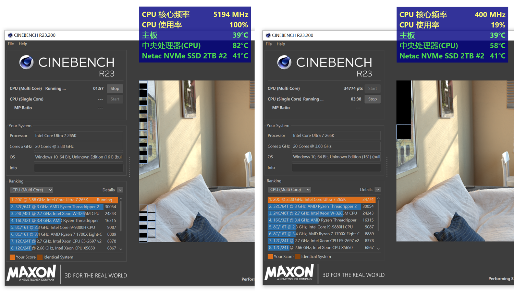Click the 03:38 Single Core elapsed timer
This screenshot has height=294, width=514.
pos(356,99)
